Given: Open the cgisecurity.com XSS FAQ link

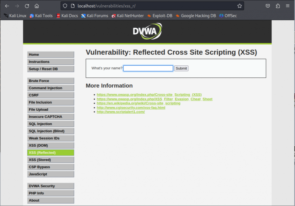Looking at the screenshot, I should (131, 107).
